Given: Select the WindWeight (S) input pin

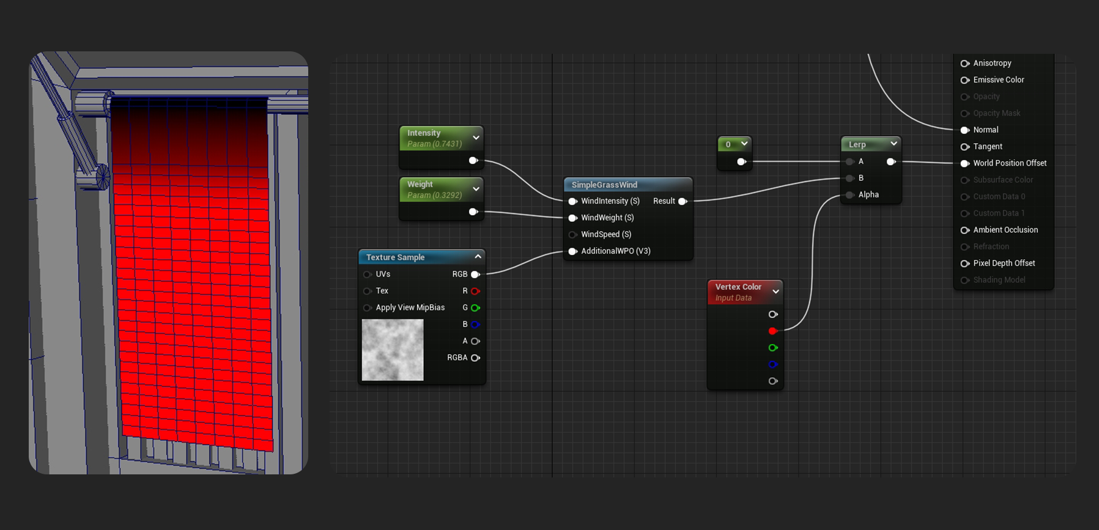Looking at the screenshot, I should [x=572, y=218].
